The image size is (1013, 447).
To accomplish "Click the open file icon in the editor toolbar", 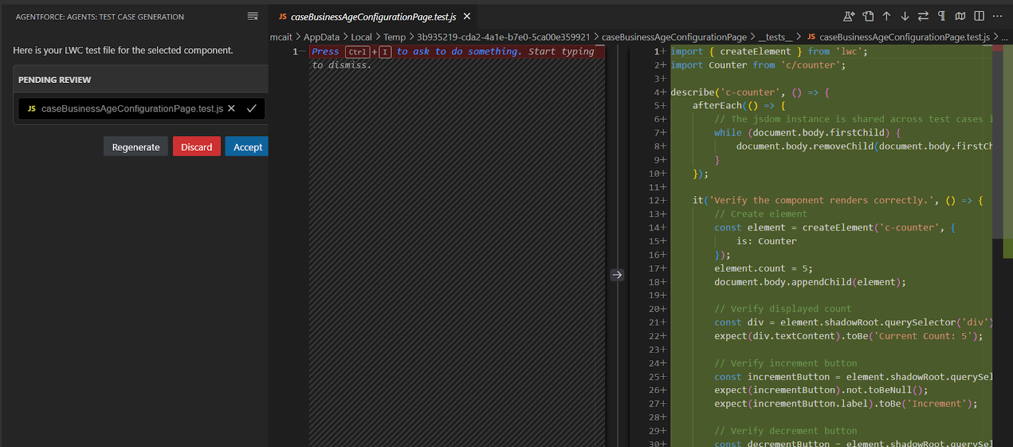I will [868, 16].
